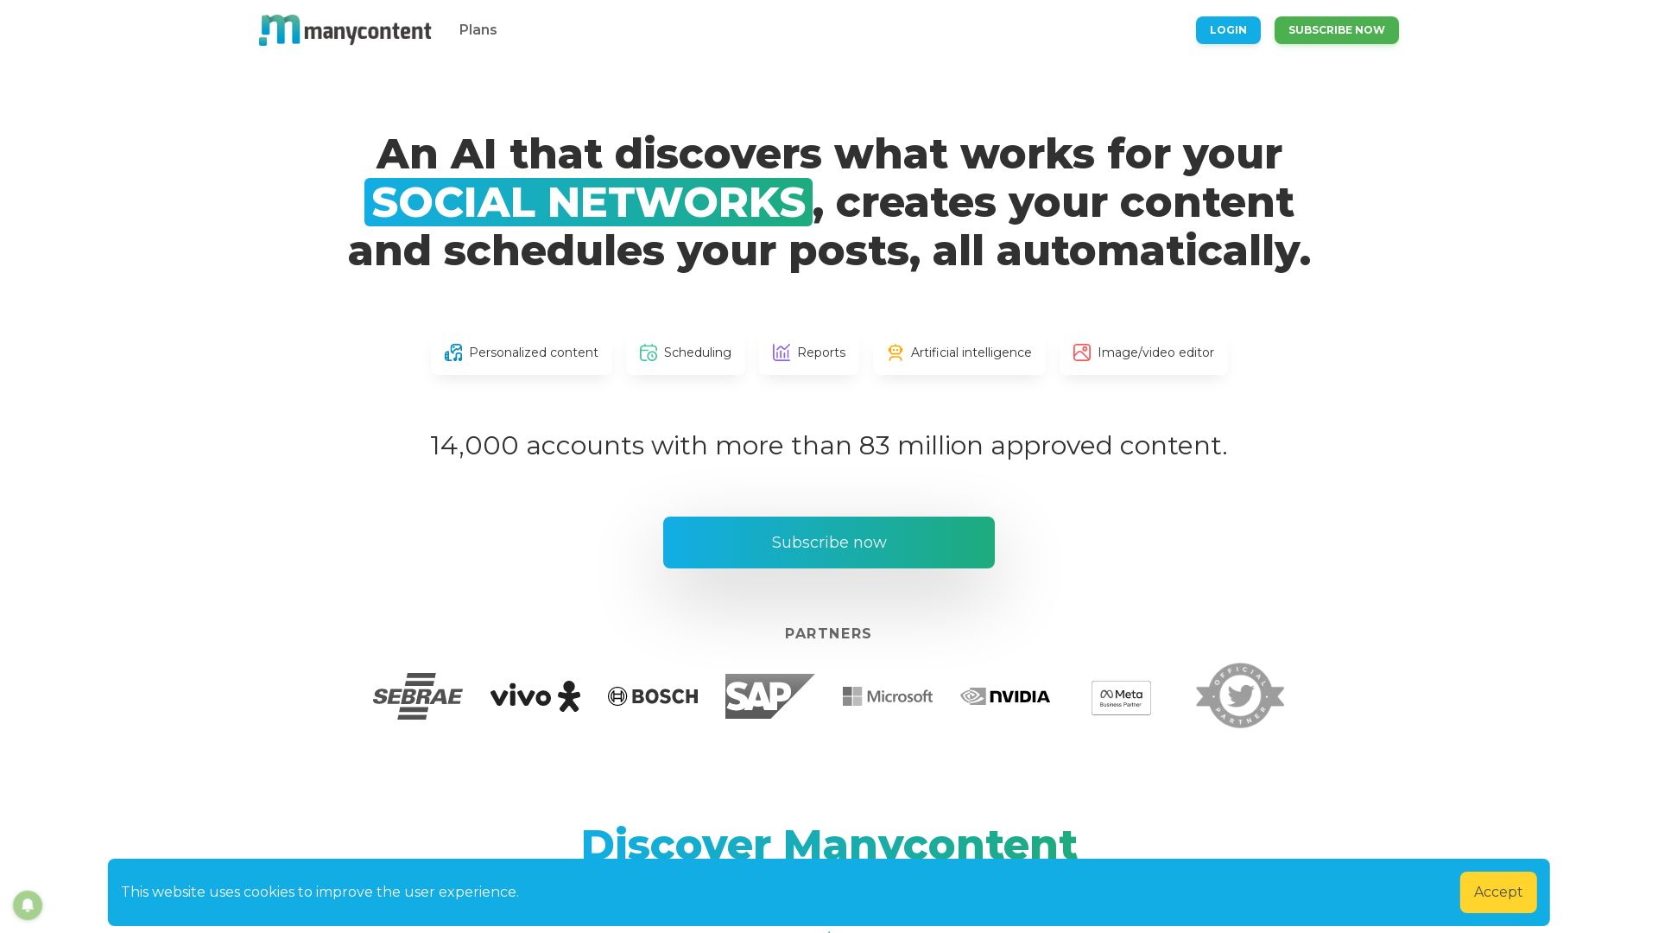Screen dimensions: 1658x933
Task: Click the Scheduling calendar icon
Action: pyautogui.click(x=647, y=352)
